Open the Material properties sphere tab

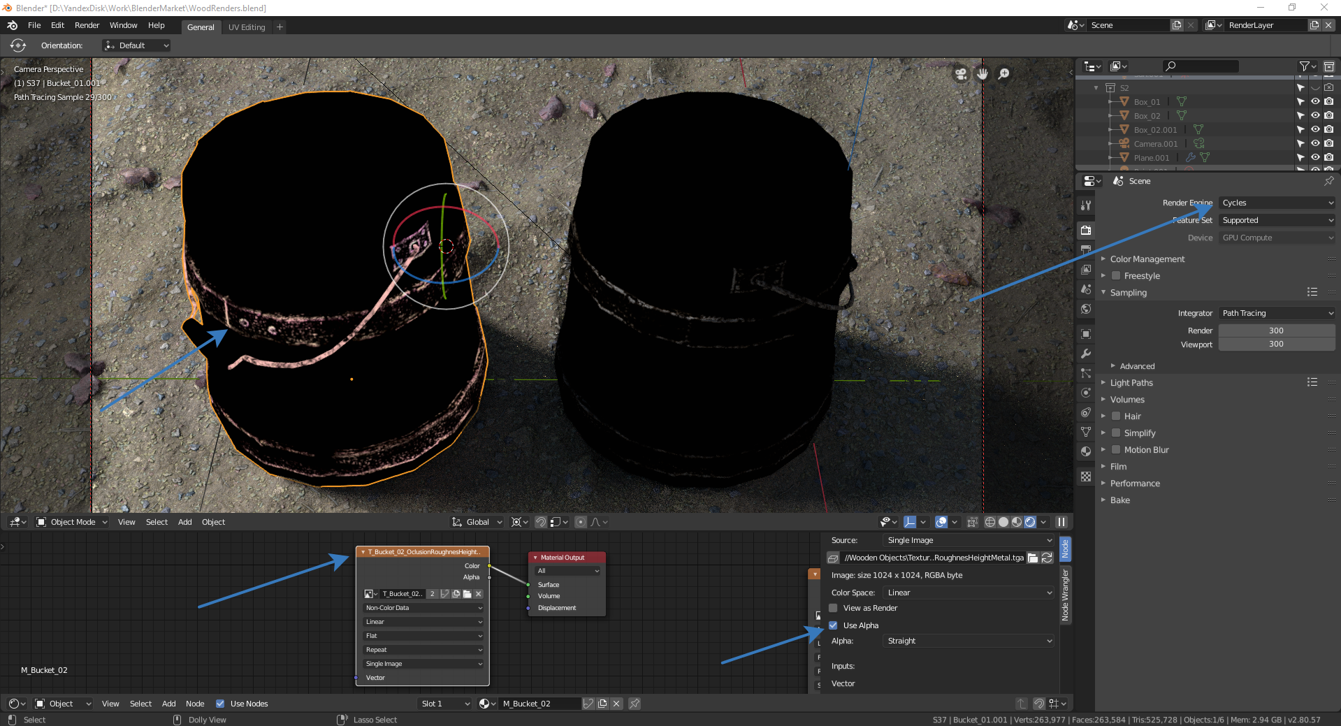[1085, 451]
